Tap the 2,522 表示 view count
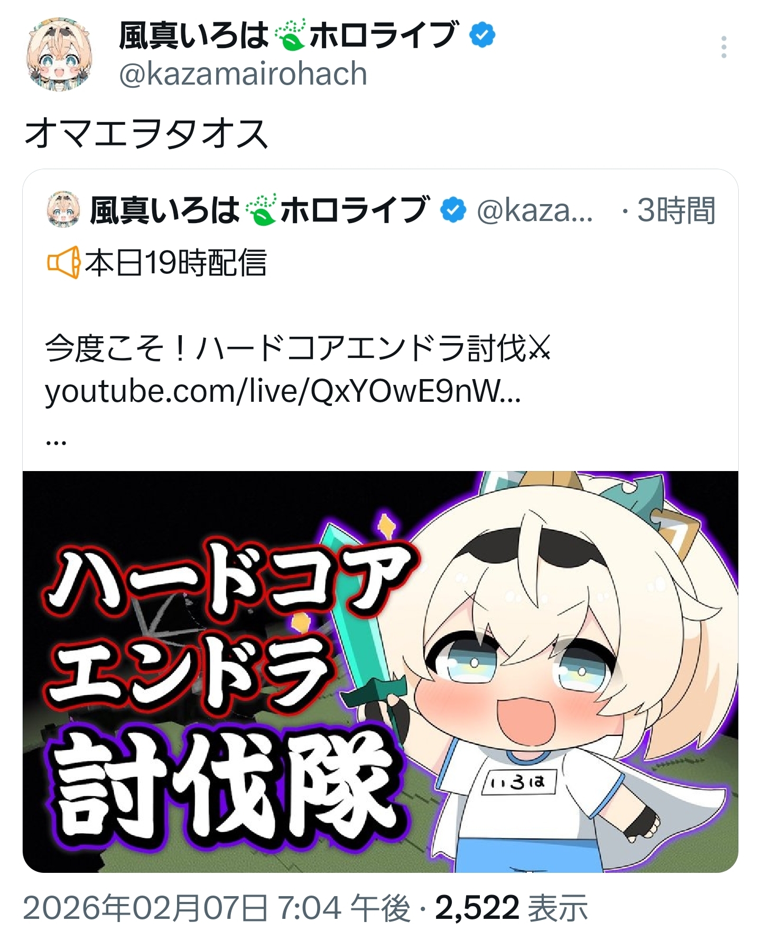 click(512, 908)
